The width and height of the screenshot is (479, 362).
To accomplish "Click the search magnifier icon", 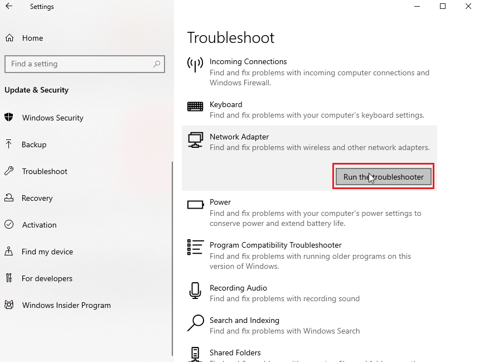I will click(157, 64).
